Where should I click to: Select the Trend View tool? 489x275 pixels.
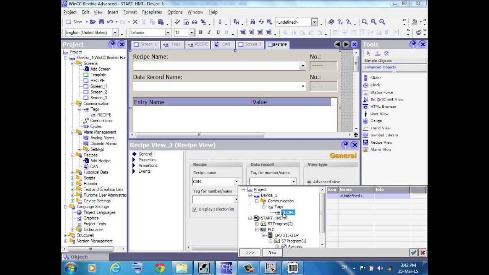[x=380, y=128]
